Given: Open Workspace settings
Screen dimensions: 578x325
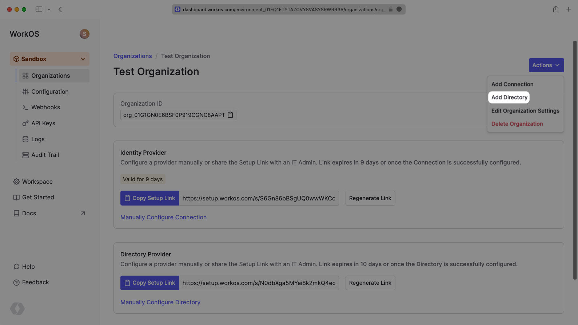Looking at the screenshot, I should (x=37, y=182).
